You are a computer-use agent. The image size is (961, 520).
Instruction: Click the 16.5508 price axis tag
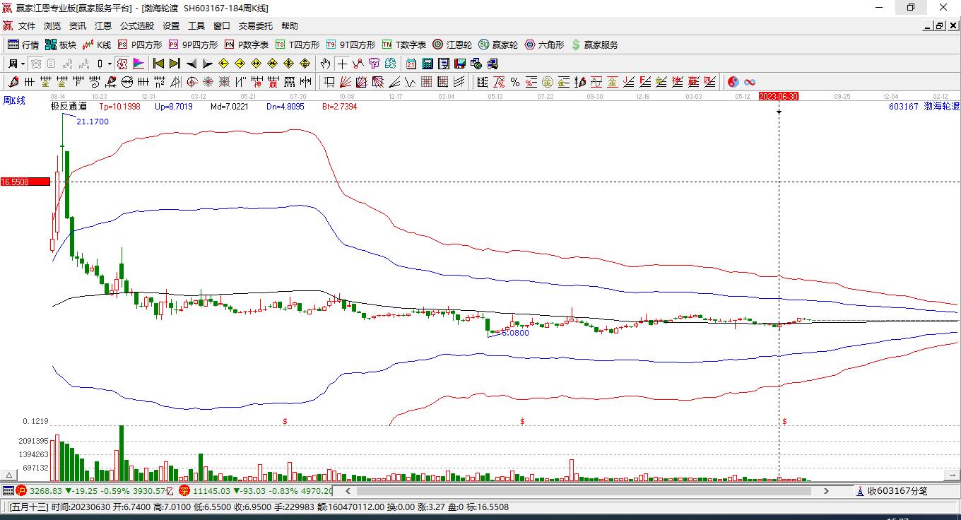click(x=25, y=182)
